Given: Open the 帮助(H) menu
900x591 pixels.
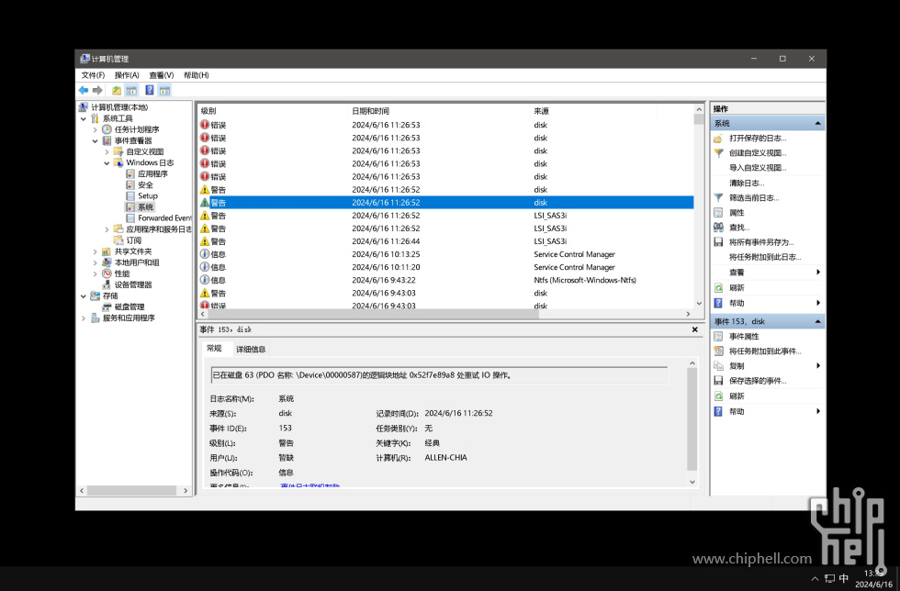Looking at the screenshot, I should tap(197, 75).
